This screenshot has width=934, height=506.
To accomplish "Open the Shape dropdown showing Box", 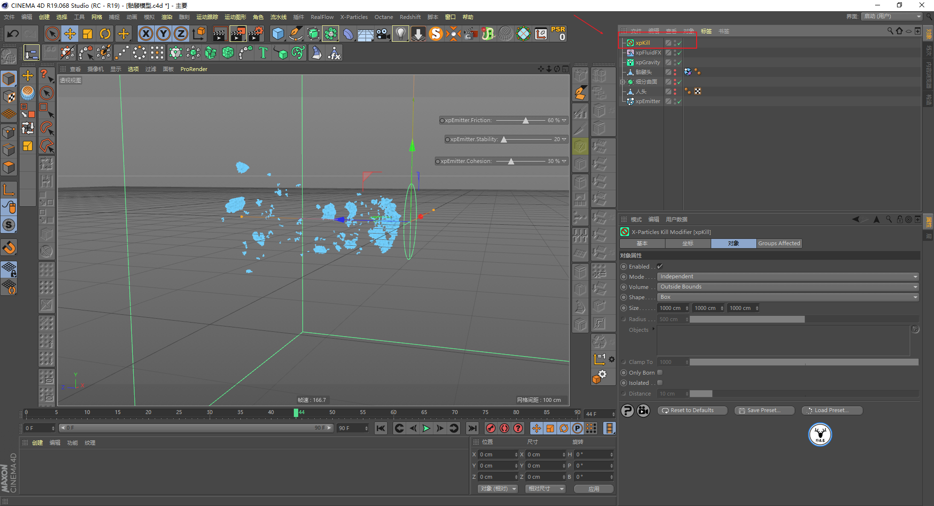I will click(788, 297).
